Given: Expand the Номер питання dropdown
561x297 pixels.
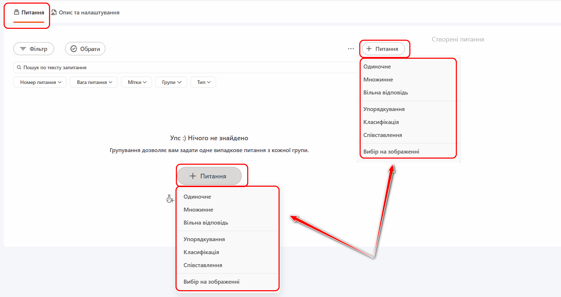Looking at the screenshot, I should click(40, 82).
